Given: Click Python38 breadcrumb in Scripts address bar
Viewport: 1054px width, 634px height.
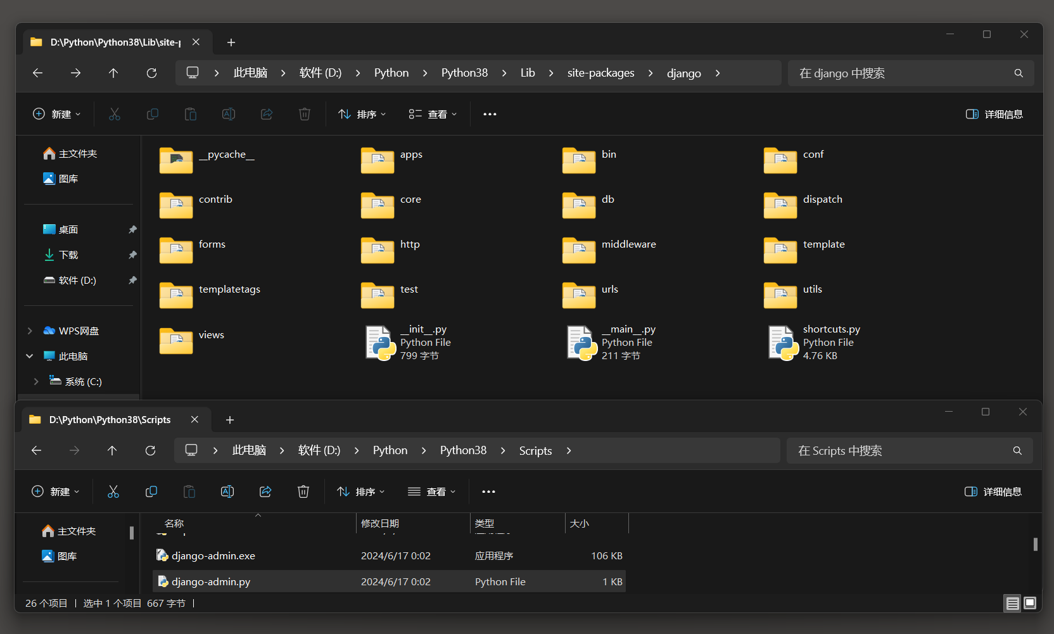Looking at the screenshot, I should pos(463,450).
